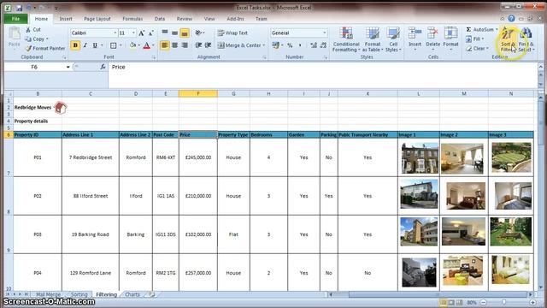
Task: Apply Font Color red A icon
Action: 147,45
